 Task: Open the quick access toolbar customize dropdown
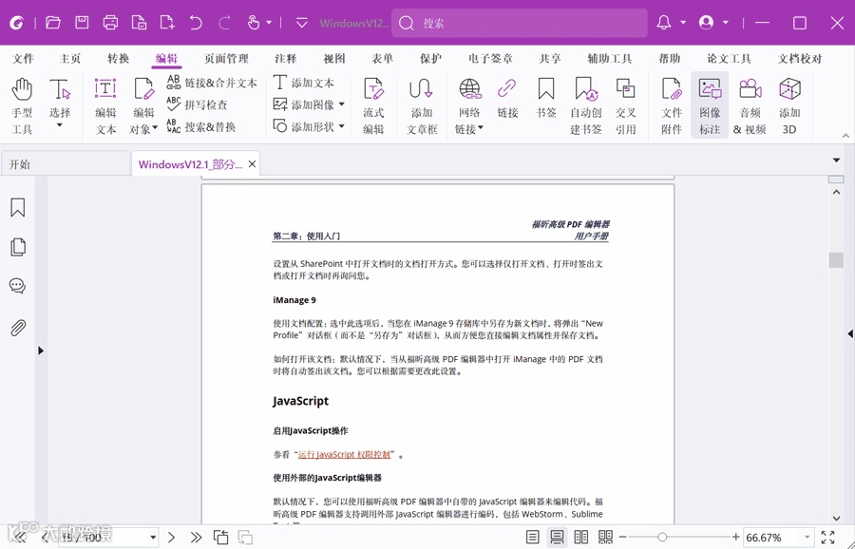coord(301,23)
